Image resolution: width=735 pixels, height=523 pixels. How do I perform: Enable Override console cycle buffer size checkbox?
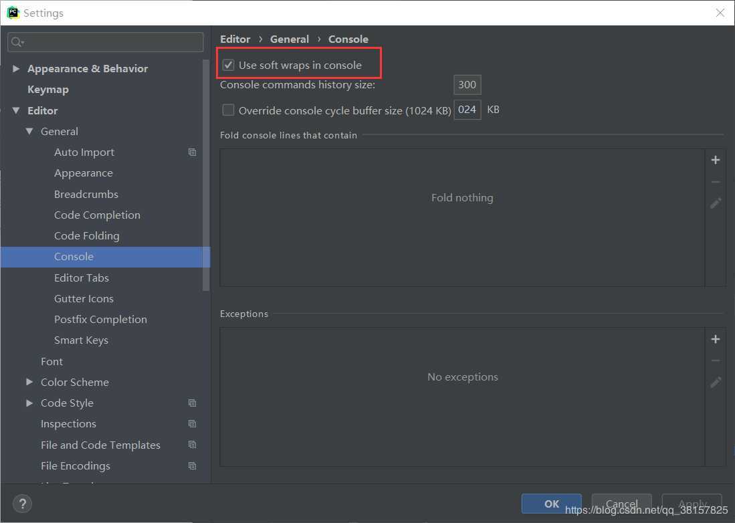click(x=228, y=110)
